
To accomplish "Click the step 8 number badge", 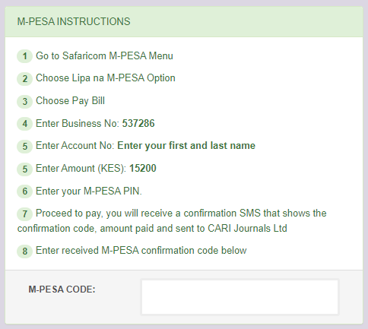I will (24, 251).
